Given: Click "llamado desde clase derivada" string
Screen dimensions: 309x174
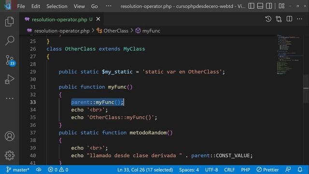Looking at the screenshot, I should [134, 156].
